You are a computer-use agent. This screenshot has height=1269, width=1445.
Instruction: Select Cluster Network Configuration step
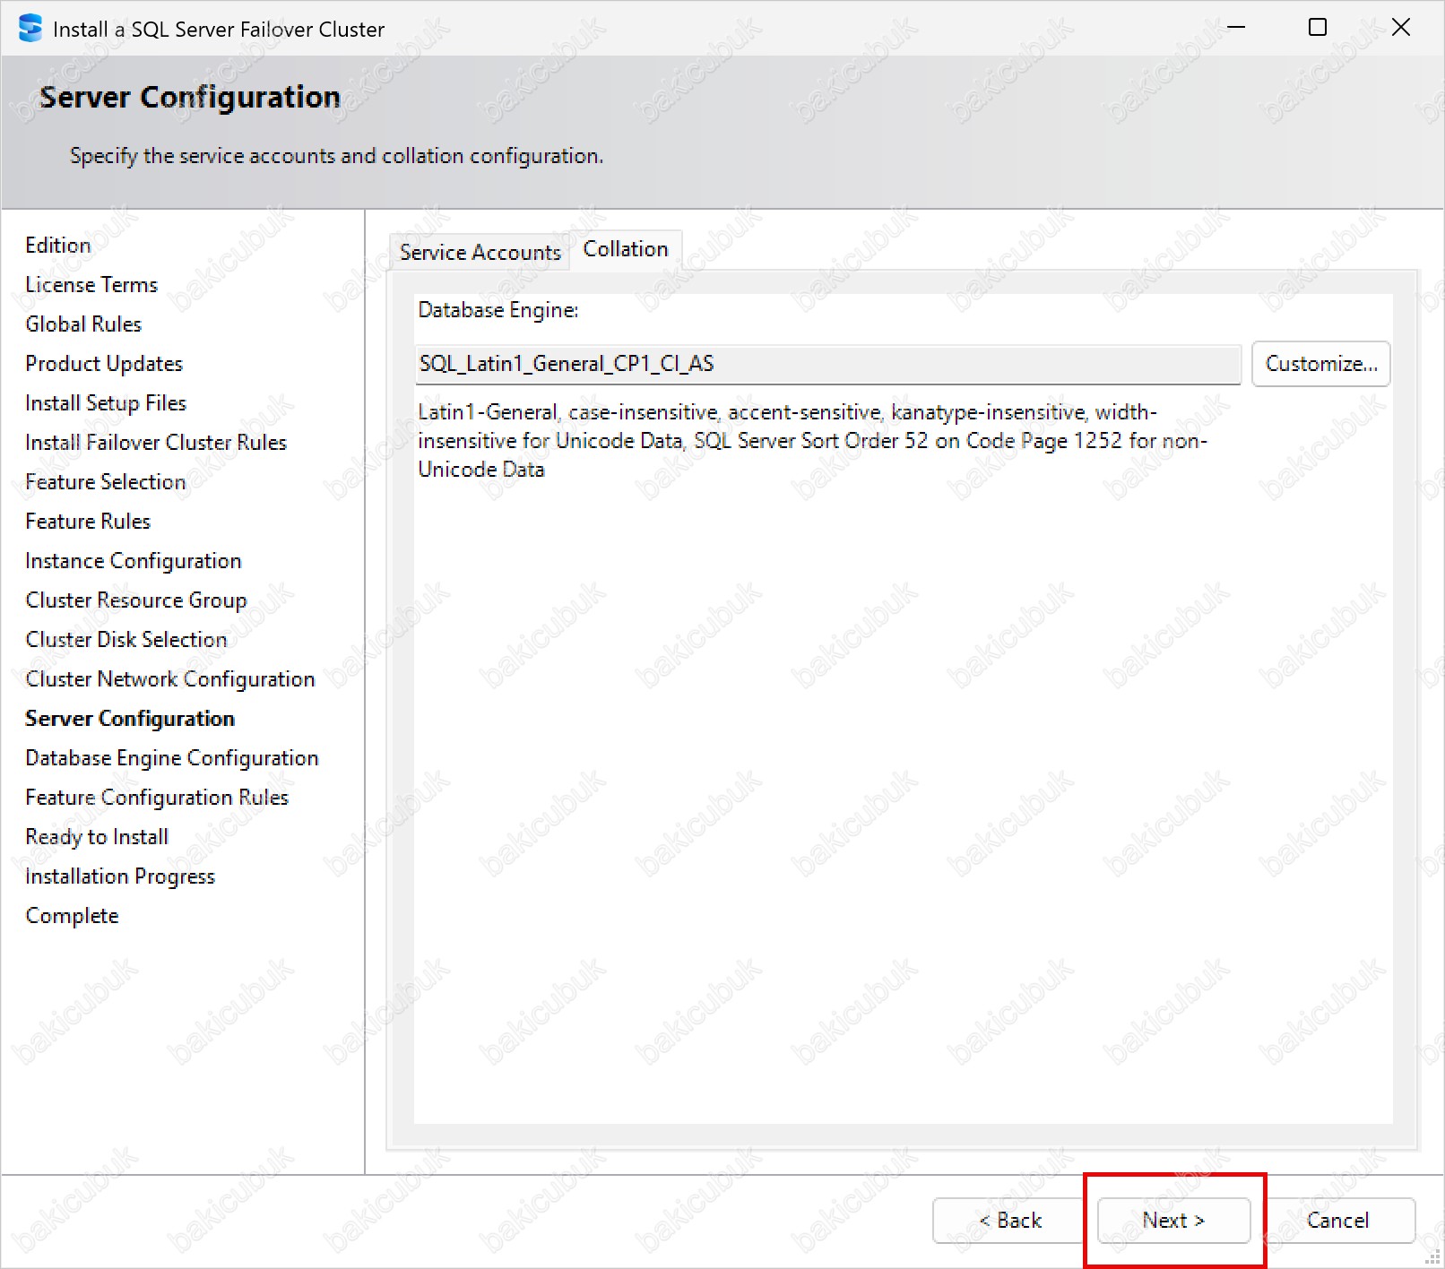coord(170,679)
